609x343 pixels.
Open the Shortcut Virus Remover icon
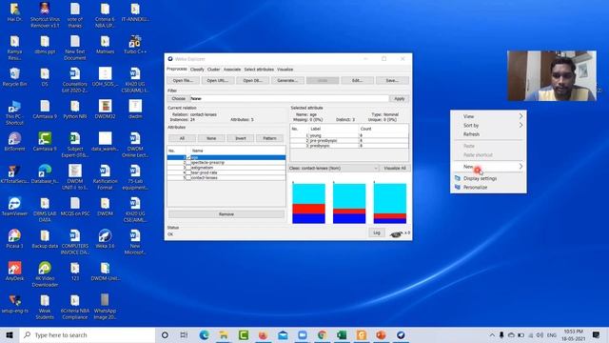[45, 15]
